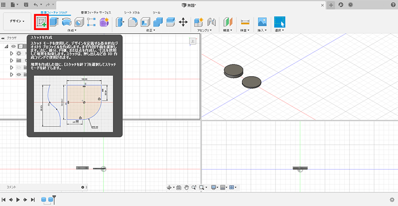
Task: Click the New Component icon
Action: 199,22
